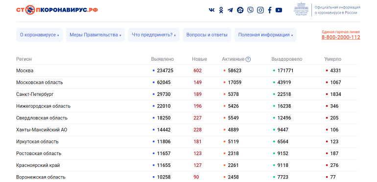377x182 pixels.
Task: Open the YouTube icon
Action: tap(279, 10)
